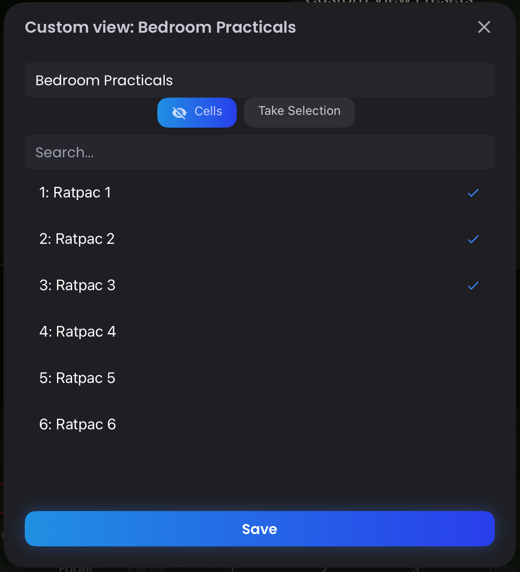This screenshot has height=572, width=520.
Task: Click the blue checkmark beside Ratpac 1
Action: pos(473,193)
